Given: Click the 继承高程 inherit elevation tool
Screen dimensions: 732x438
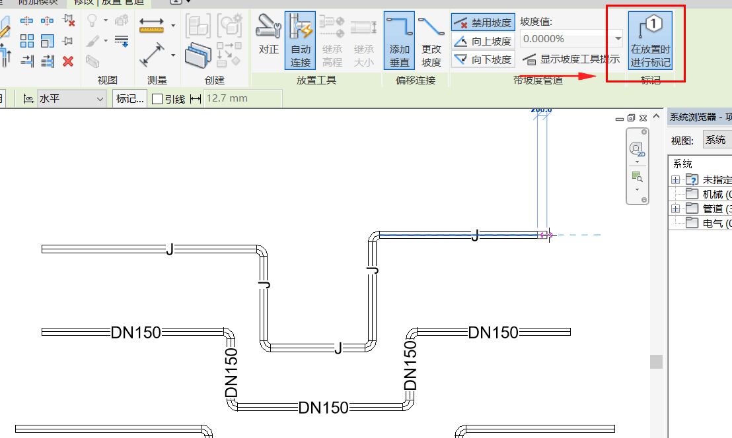Looking at the screenshot, I should (332, 40).
